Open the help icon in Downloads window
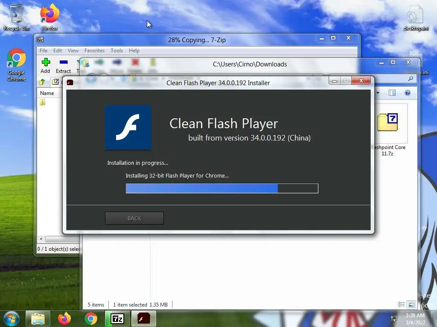Image resolution: width=437 pixels, height=327 pixels. coord(408,92)
